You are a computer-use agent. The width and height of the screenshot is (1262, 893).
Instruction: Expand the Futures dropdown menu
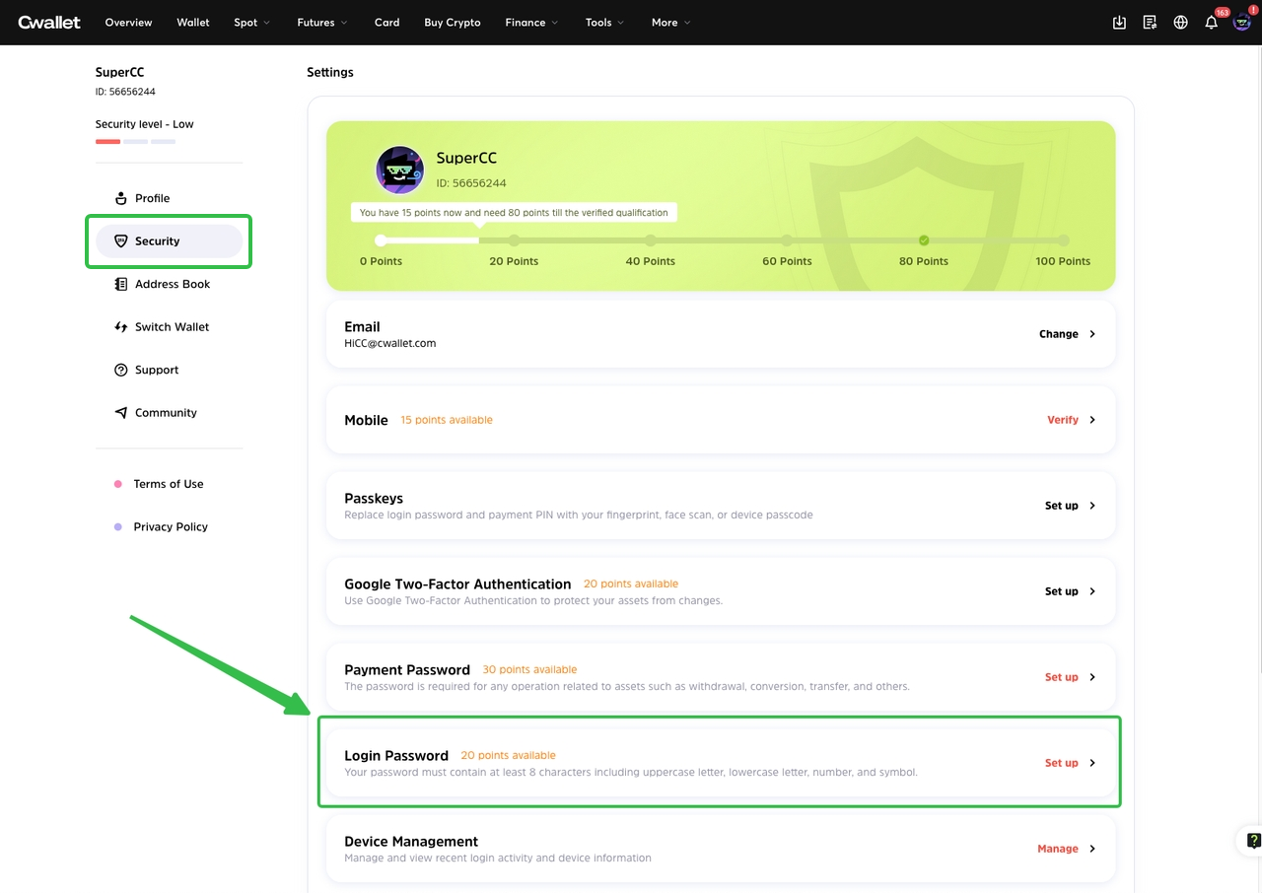pyautogui.click(x=321, y=23)
